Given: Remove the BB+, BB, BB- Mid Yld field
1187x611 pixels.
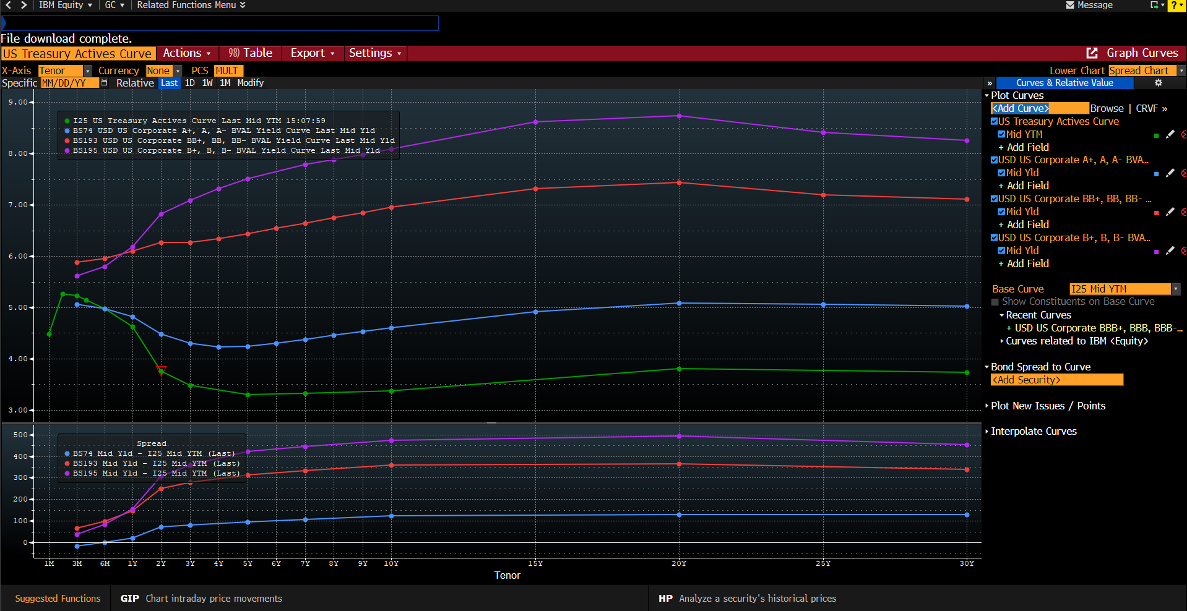Looking at the screenshot, I should (x=1184, y=212).
